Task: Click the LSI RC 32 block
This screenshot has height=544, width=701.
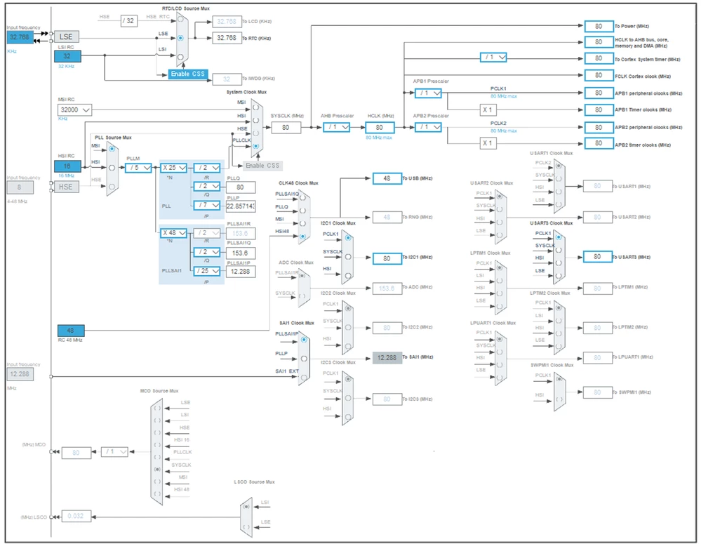Action: [x=67, y=56]
